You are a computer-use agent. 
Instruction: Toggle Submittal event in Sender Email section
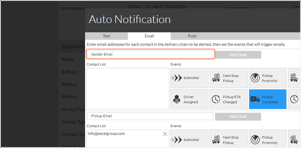point(189,78)
